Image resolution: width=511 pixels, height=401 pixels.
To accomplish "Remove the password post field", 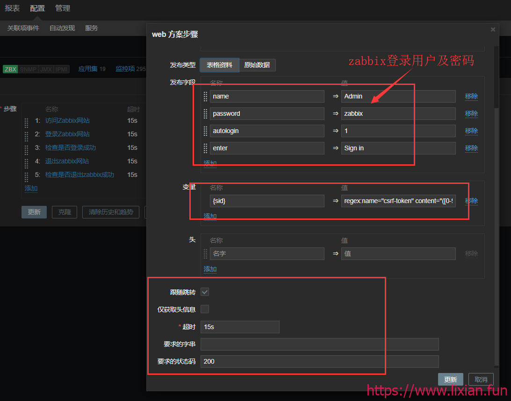I will (471, 113).
